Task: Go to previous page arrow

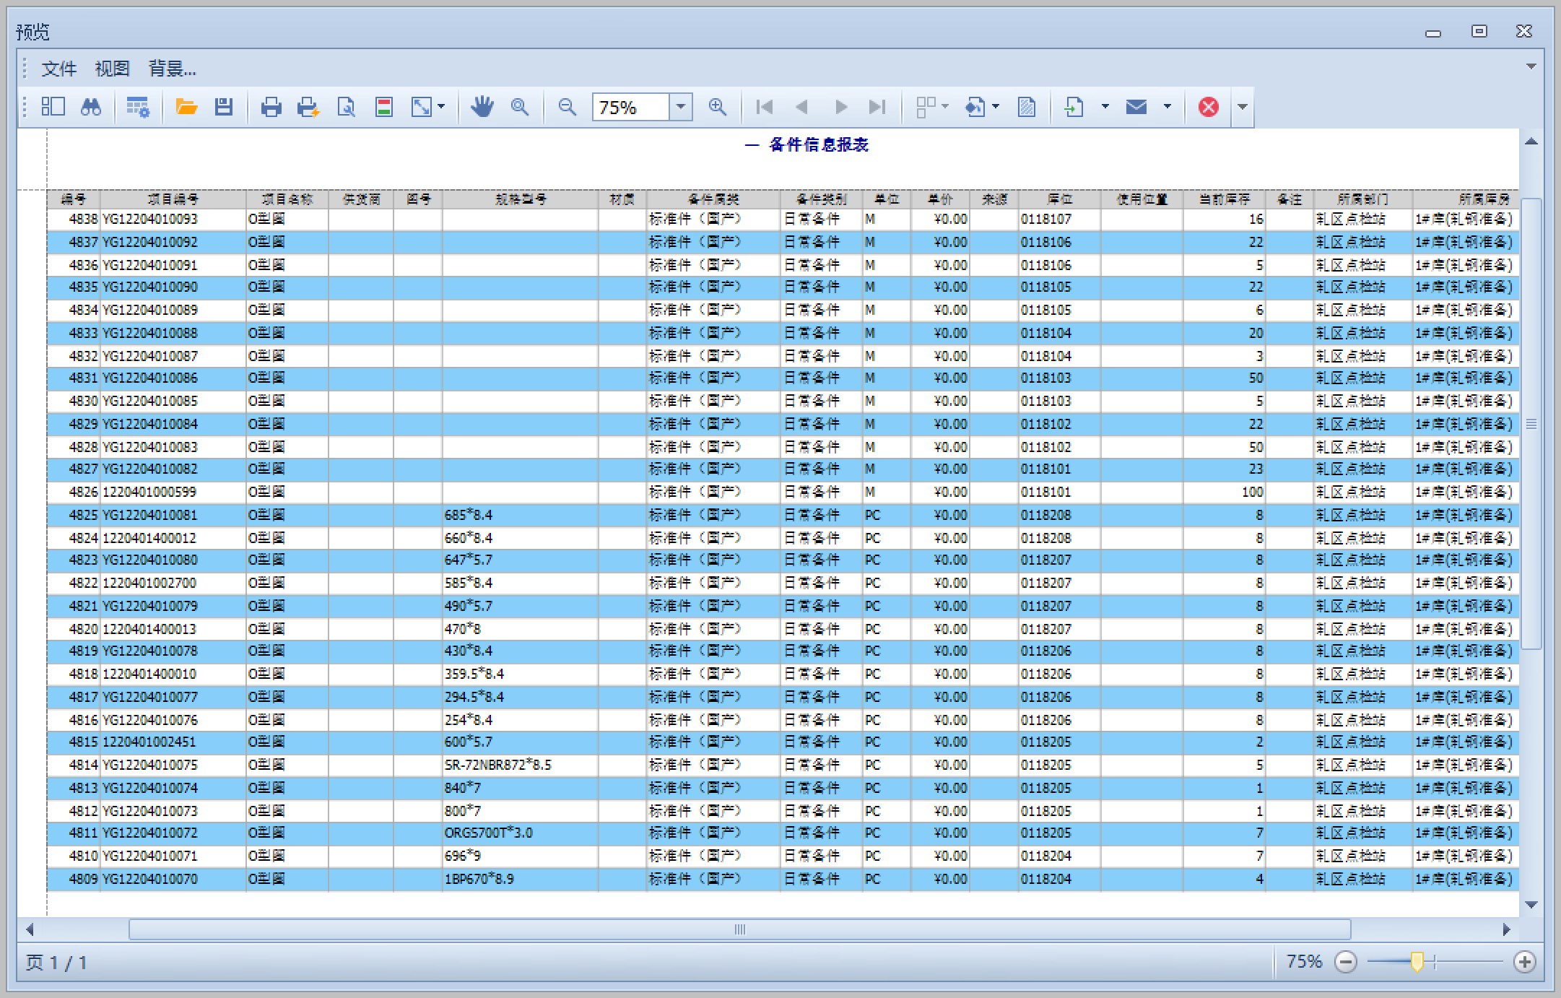Action: 801,107
